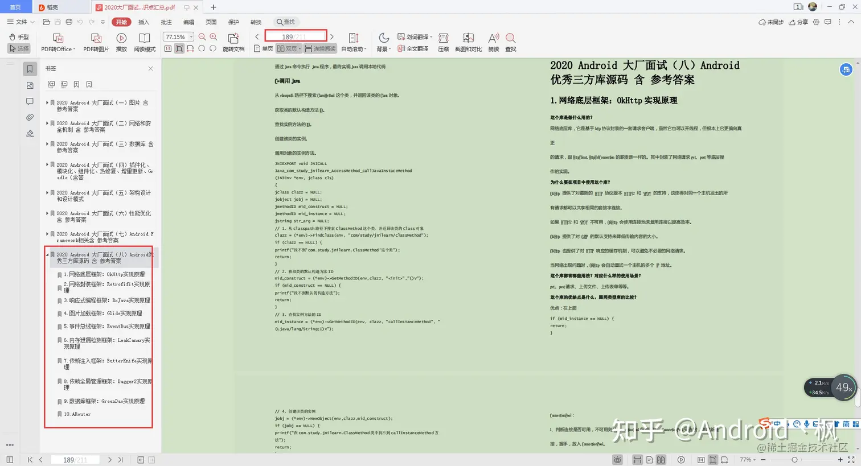Image resolution: width=861 pixels, height=466 pixels.
Task: Collapse all bookmarks icon in 书签 panel
Action: pos(64,84)
